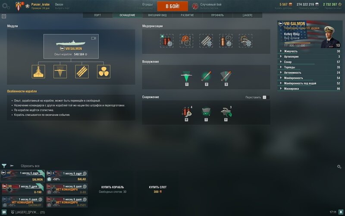Switch to the Внешний вид tab

157,15
